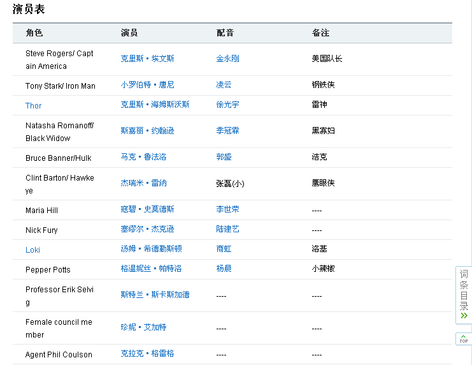This screenshot has width=472, height=365.
Task: Open actor link 斯嘉丽·约翰逊
Action: point(147,131)
